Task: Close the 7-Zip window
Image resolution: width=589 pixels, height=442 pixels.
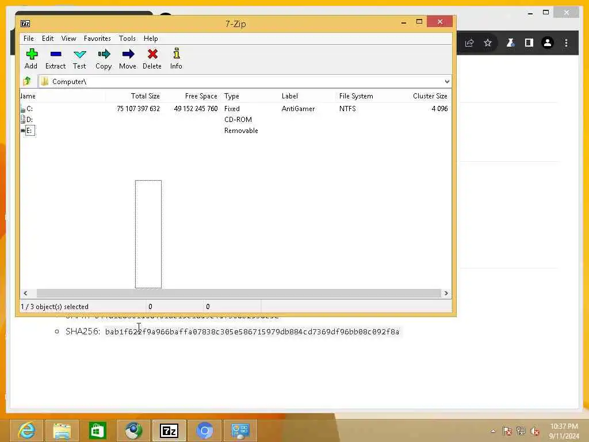Action: pyautogui.click(x=440, y=22)
